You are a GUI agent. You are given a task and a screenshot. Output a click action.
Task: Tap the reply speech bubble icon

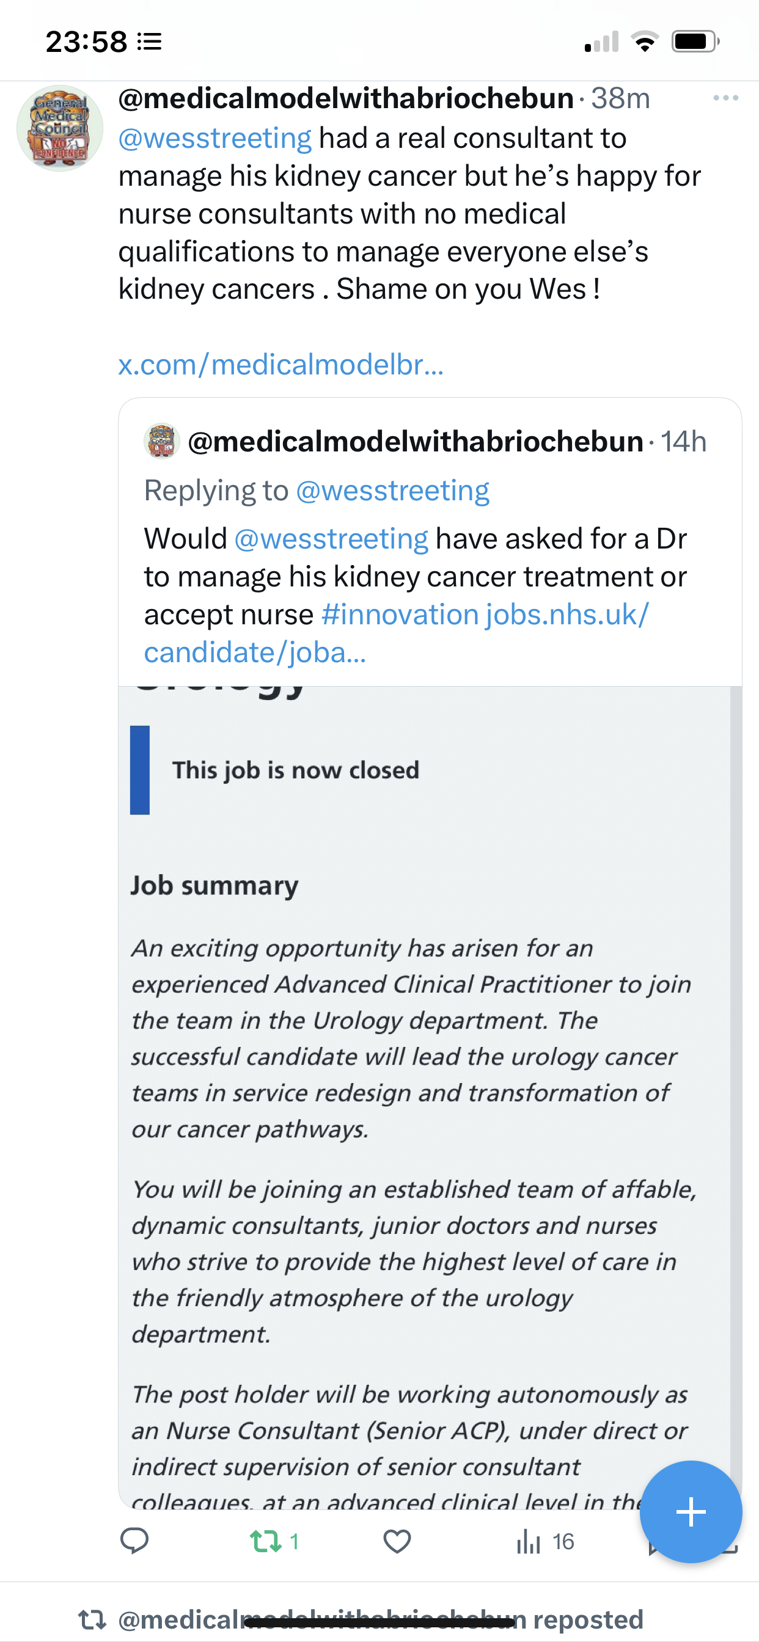[x=134, y=1541]
